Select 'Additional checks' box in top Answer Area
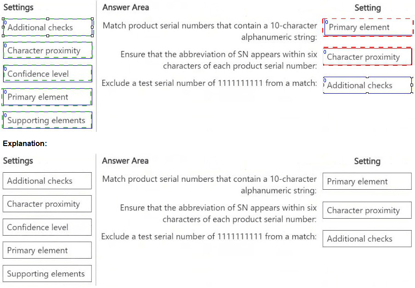 point(368,85)
